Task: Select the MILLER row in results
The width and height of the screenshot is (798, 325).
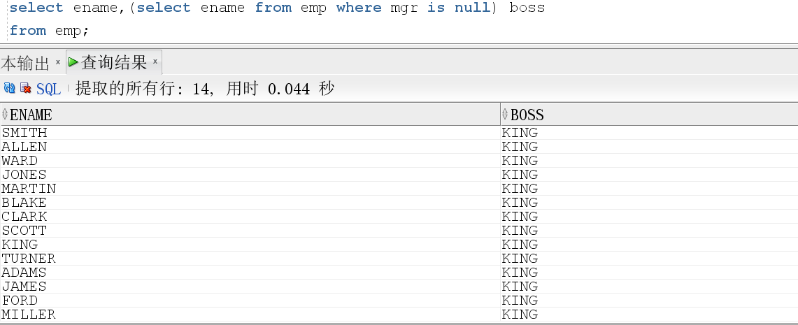Action: (x=399, y=315)
